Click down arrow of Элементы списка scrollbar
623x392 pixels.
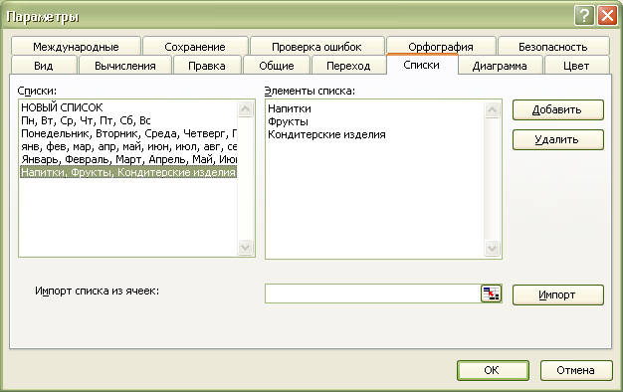pyautogui.click(x=492, y=249)
